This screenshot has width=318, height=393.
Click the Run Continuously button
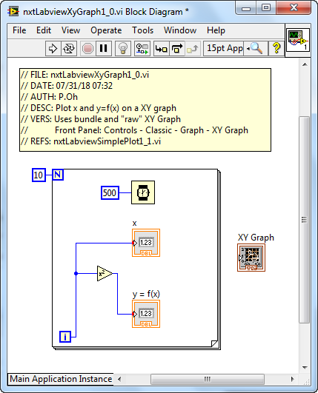pos(69,48)
